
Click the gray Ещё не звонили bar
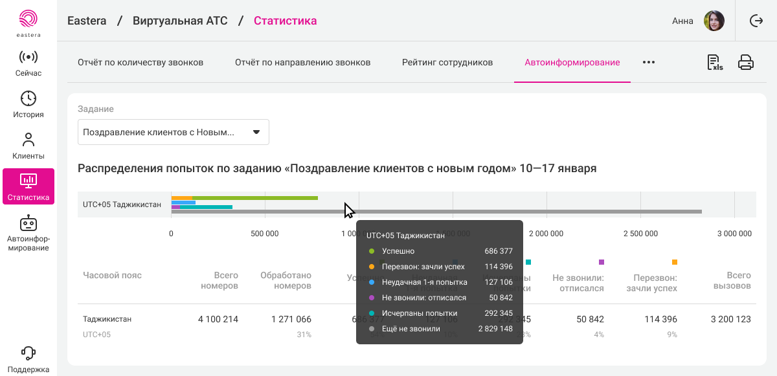[x=583, y=212]
